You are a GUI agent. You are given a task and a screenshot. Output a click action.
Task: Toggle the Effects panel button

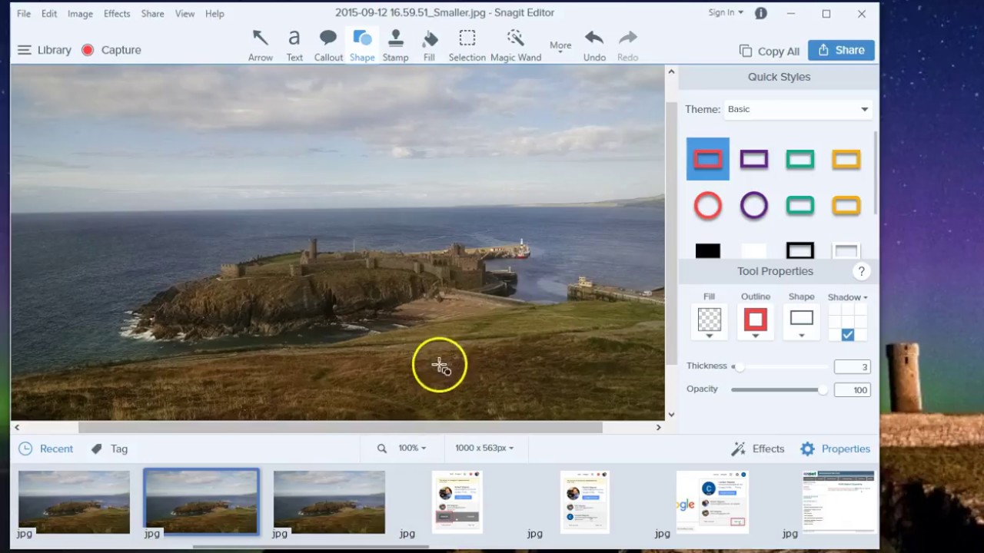tap(758, 449)
